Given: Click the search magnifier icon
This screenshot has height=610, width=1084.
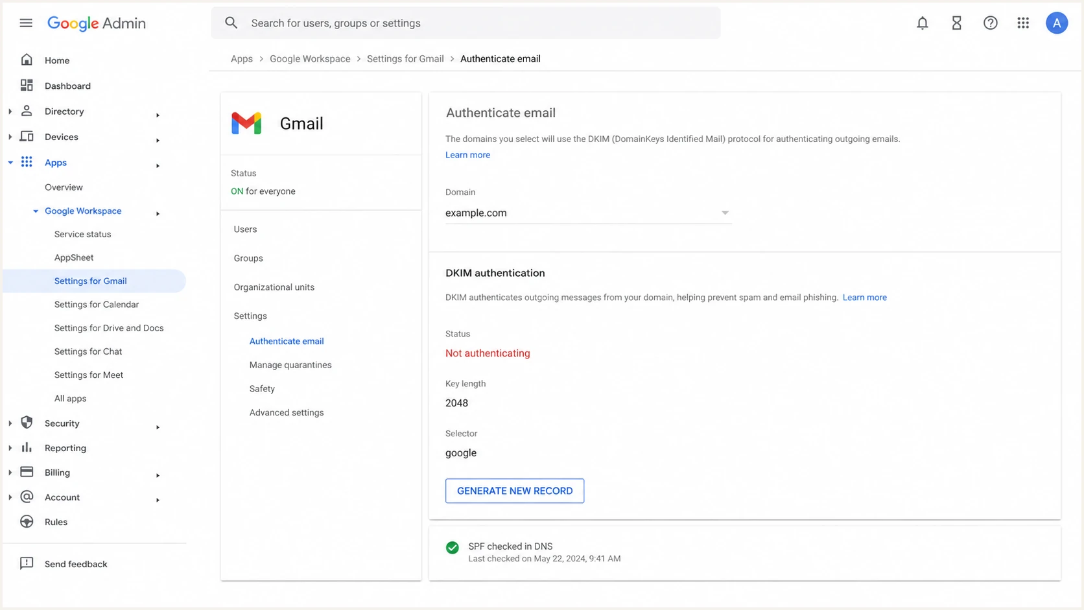Looking at the screenshot, I should [x=231, y=23].
